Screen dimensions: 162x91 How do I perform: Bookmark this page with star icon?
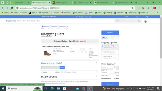(132, 8)
